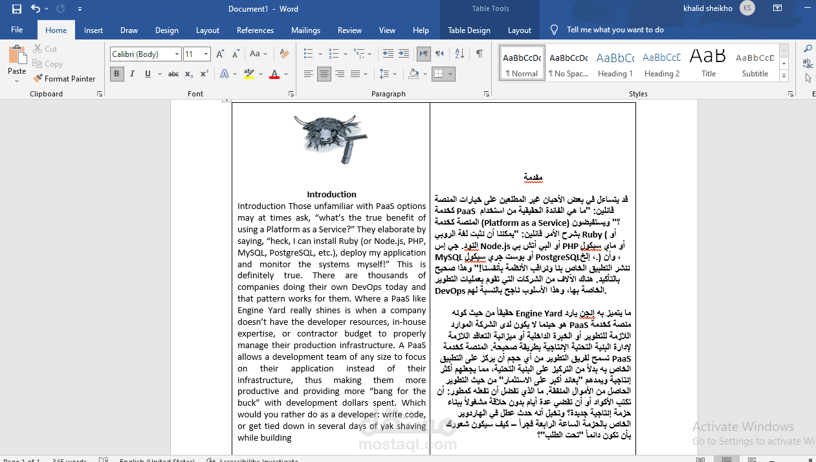Toggle Right-to-Left text direction
816x462 pixels.
pyautogui.click(x=439, y=54)
